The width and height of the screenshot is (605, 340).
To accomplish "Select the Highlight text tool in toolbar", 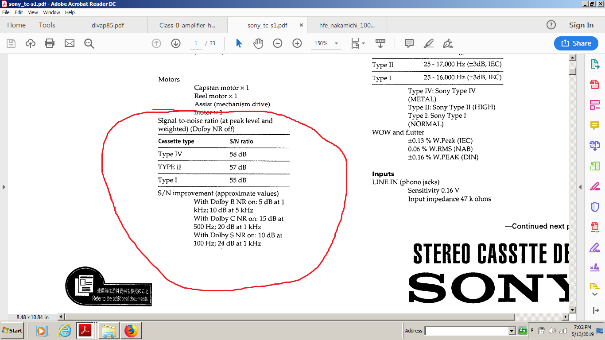I will click(428, 43).
